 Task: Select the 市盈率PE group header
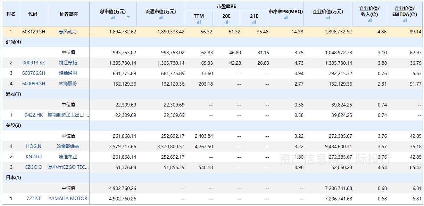click(226, 7)
